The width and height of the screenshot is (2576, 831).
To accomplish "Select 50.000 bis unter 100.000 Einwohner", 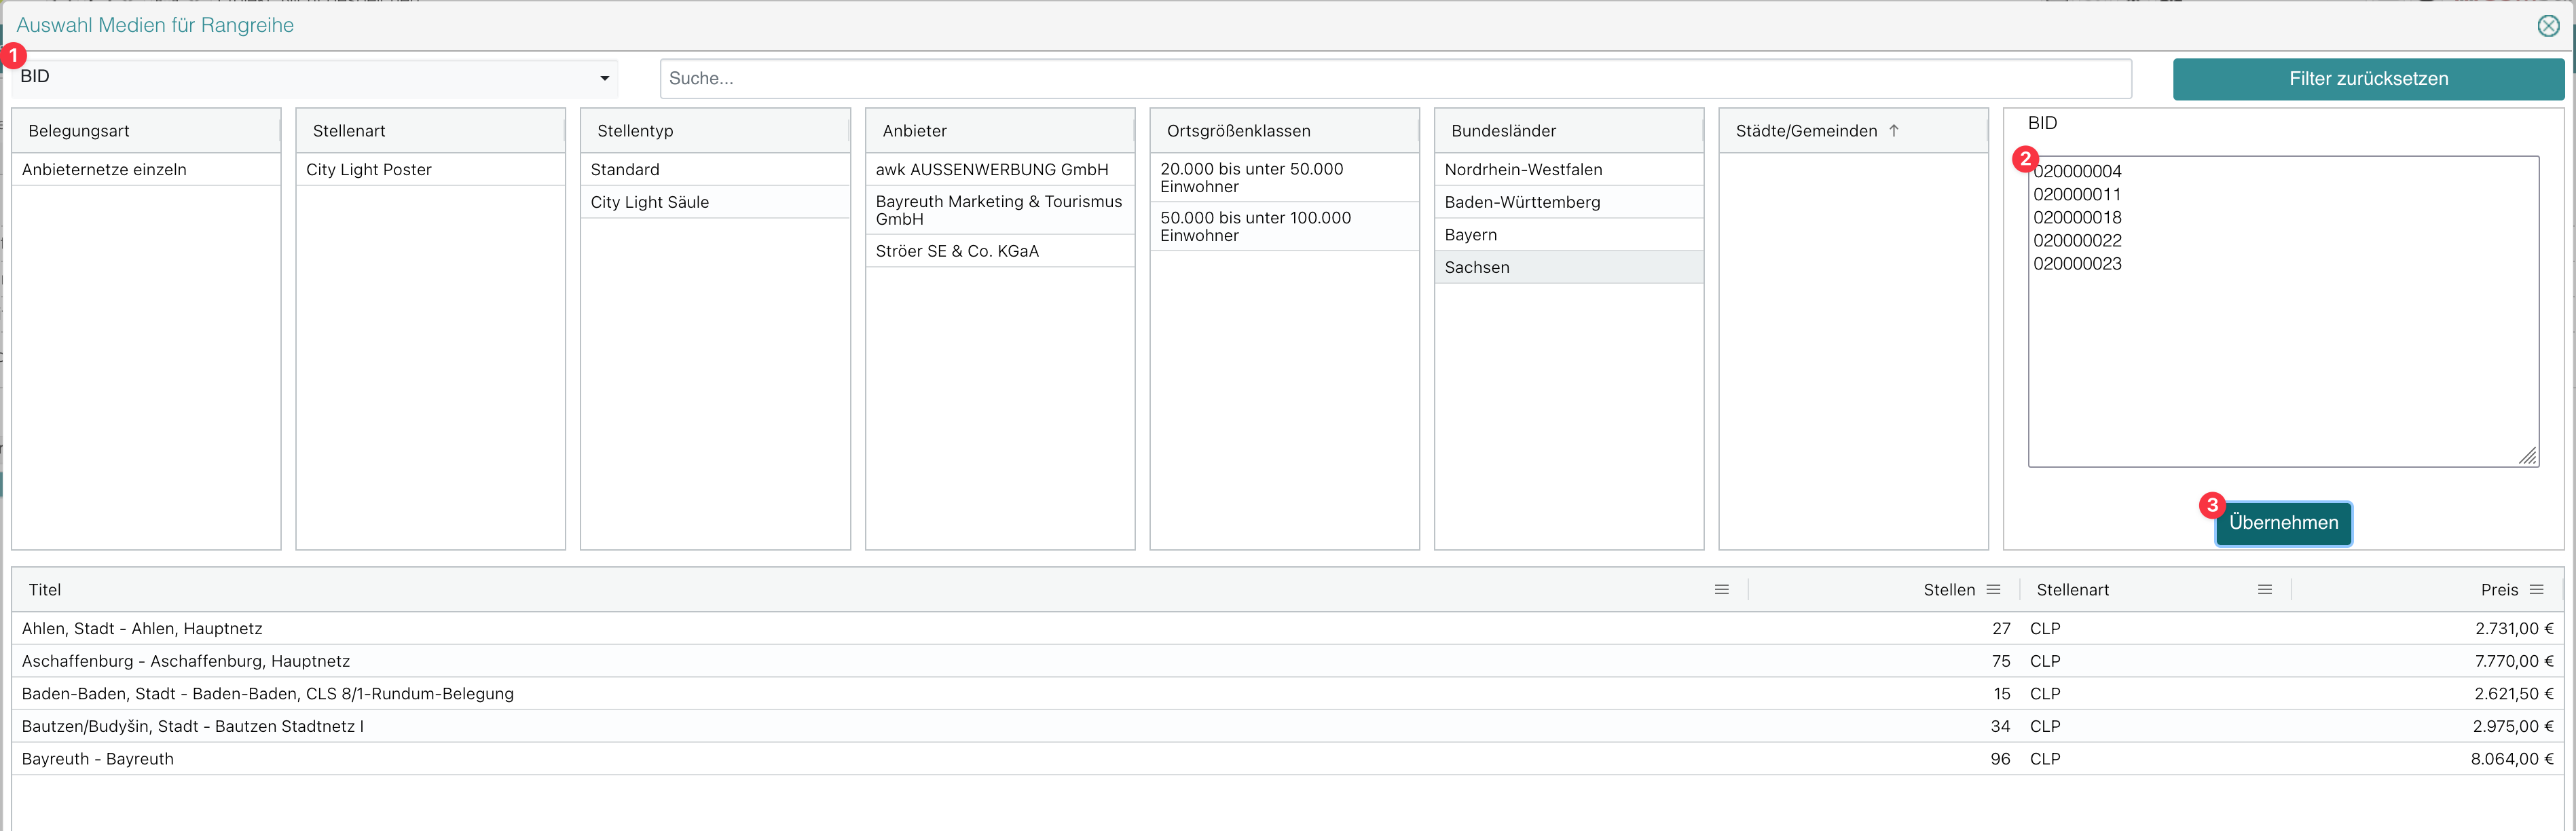I will (1284, 226).
